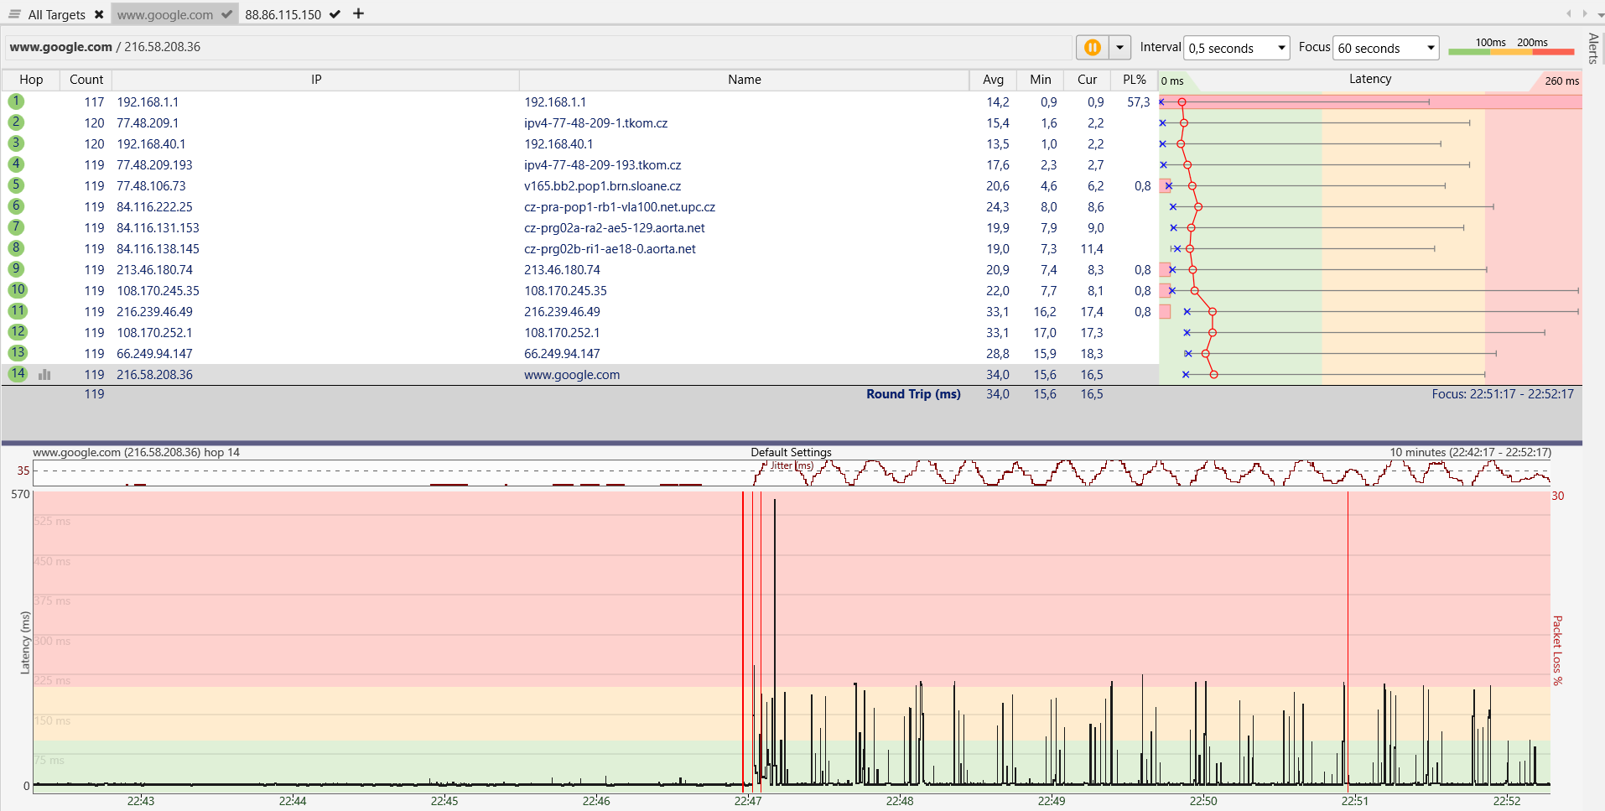Pause tracing with the orange pause button
The height and width of the screenshot is (811, 1605).
[1092, 48]
